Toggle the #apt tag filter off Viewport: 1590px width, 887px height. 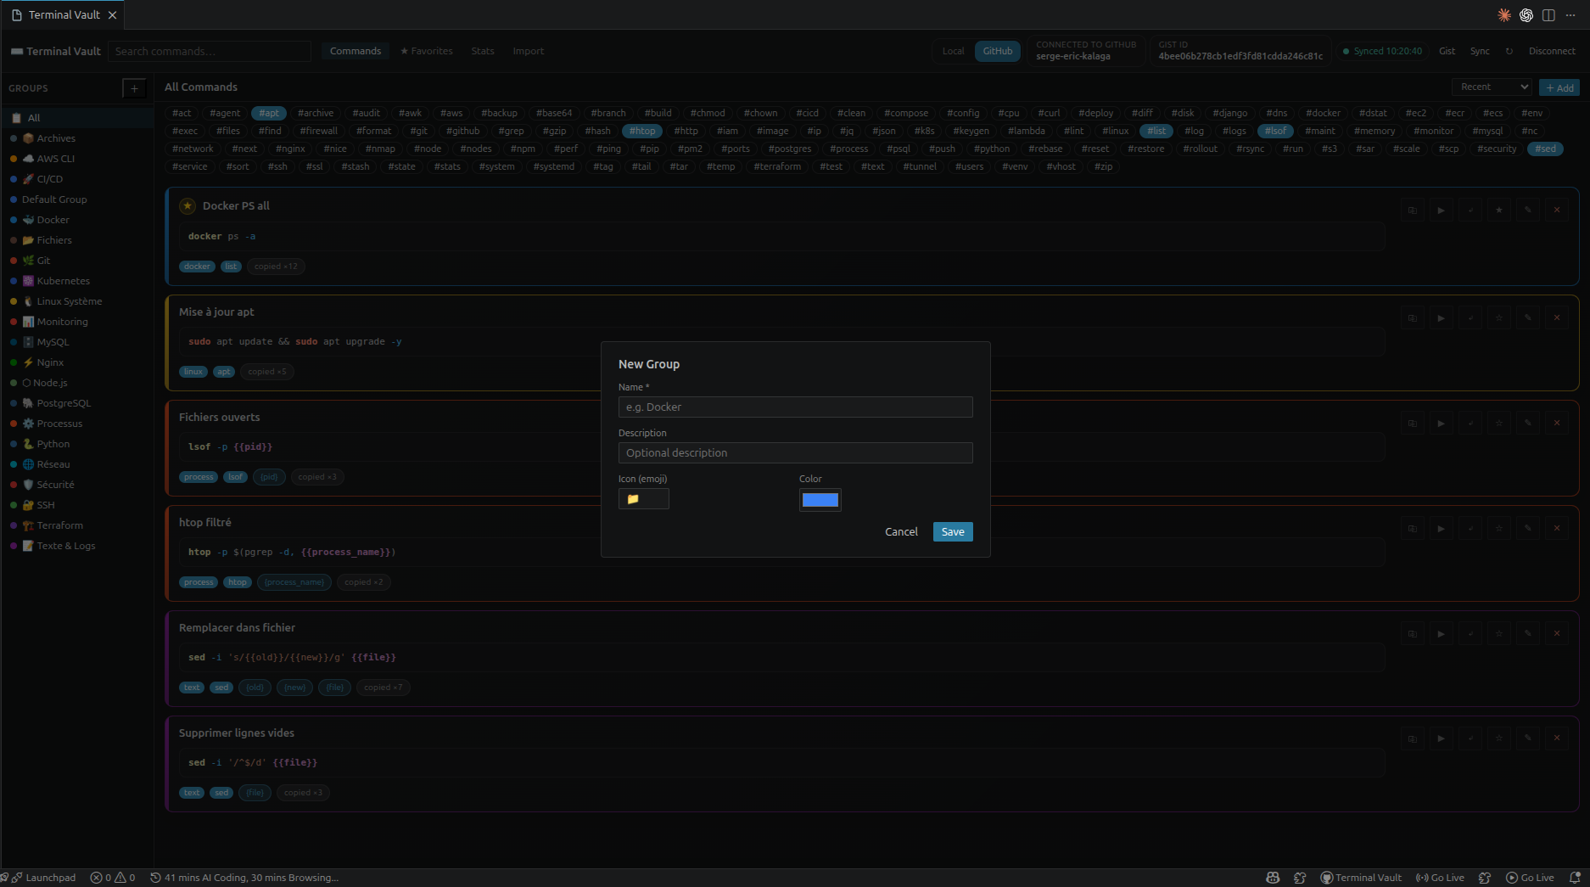click(x=269, y=113)
